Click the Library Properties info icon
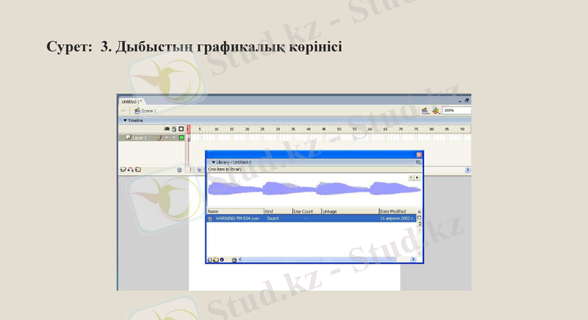 pos(222,260)
